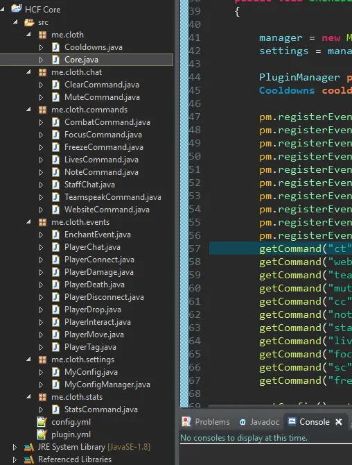Select MyConfigManager.java in the tree
352x465 pixels.
coord(107,384)
